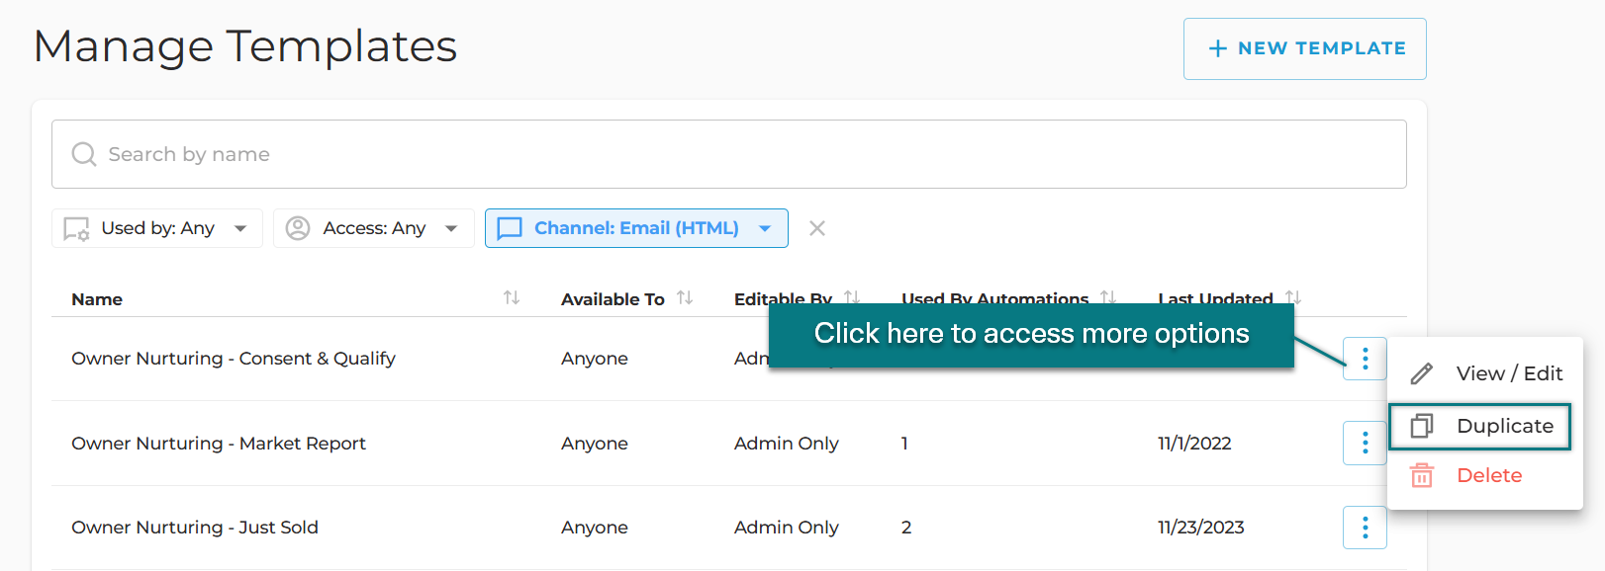This screenshot has height=571, width=1605.
Task: Click the pencil icon beside View / Edit
Action: pyautogui.click(x=1422, y=373)
